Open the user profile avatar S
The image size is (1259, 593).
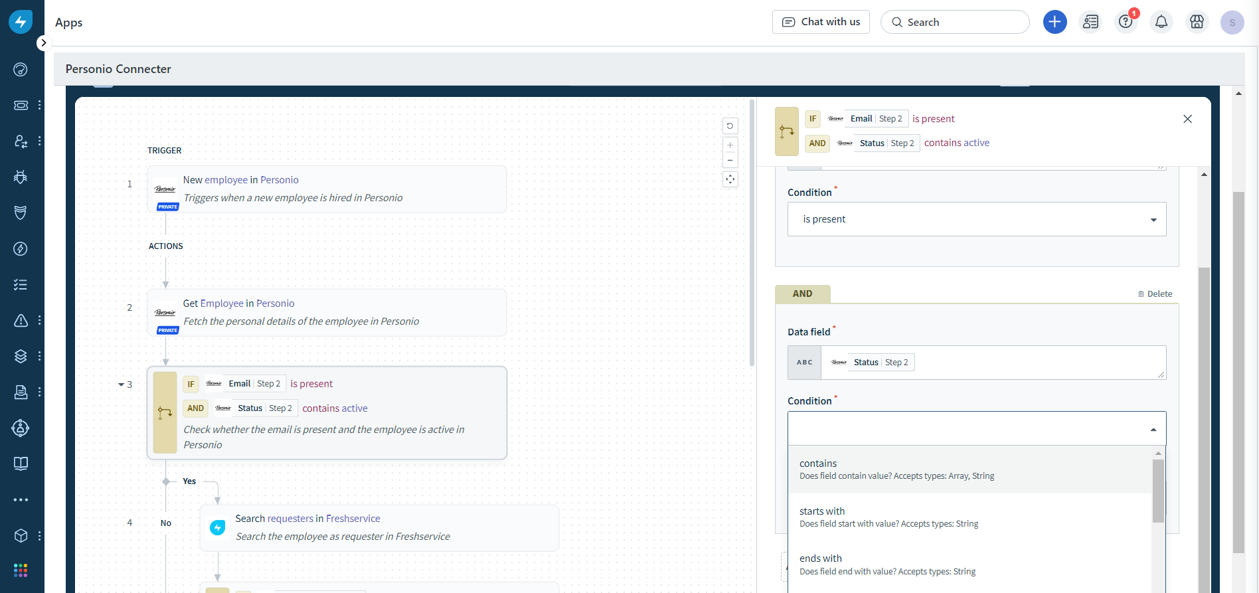coord(1232,22)
